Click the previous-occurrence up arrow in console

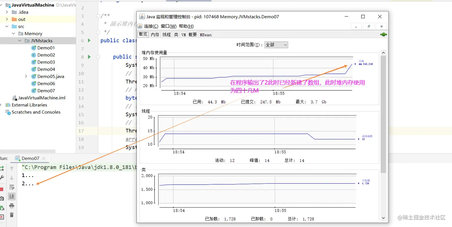11,169
